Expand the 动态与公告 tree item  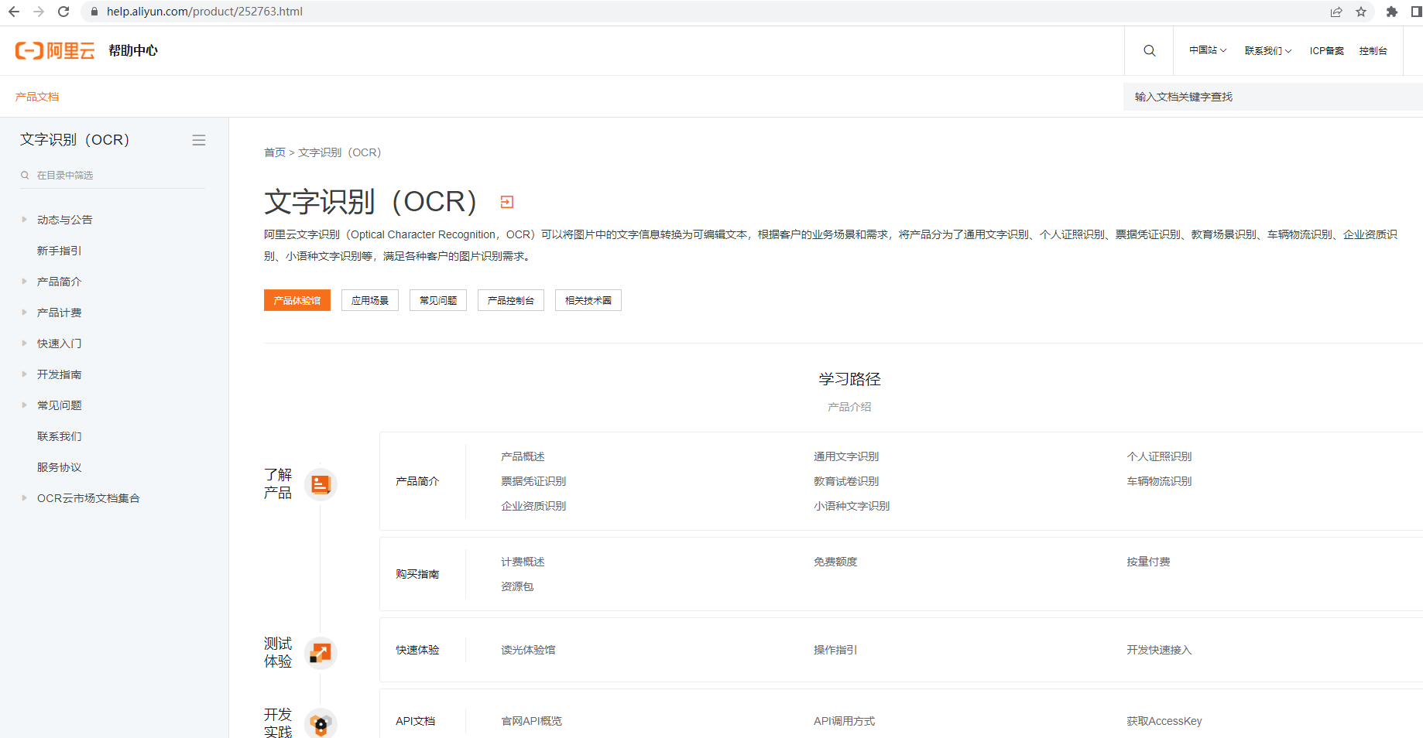pyautogui.click(x=24, y=220)
